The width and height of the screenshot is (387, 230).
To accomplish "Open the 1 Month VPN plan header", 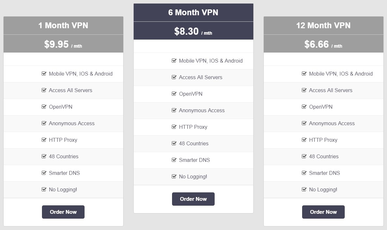I will click(x=63, y=25).
